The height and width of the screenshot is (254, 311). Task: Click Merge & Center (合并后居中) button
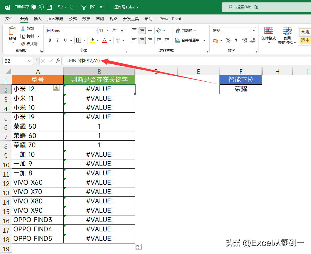point(188,40)
